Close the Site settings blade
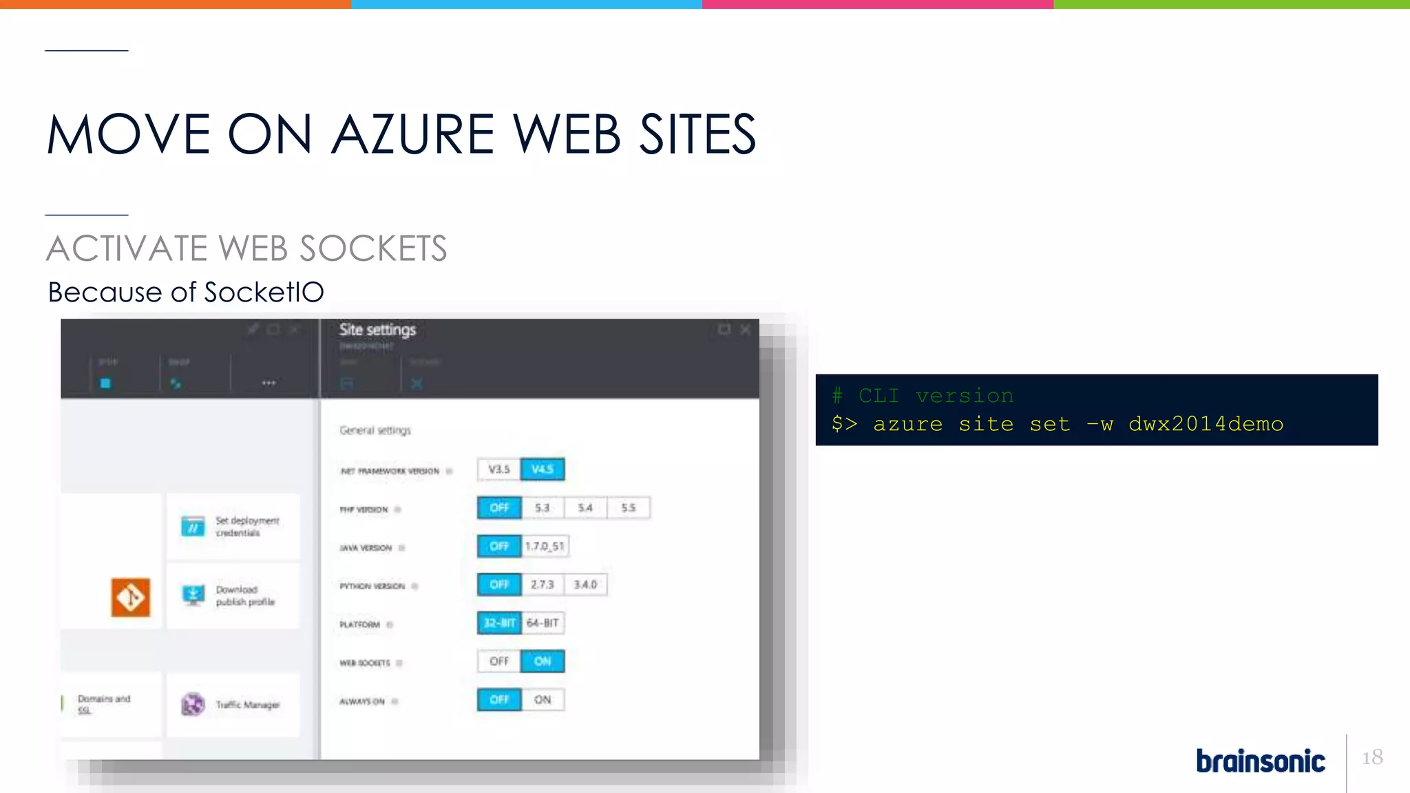The height and width of the screenshot is (793, 1410). [x=745, y=330]
